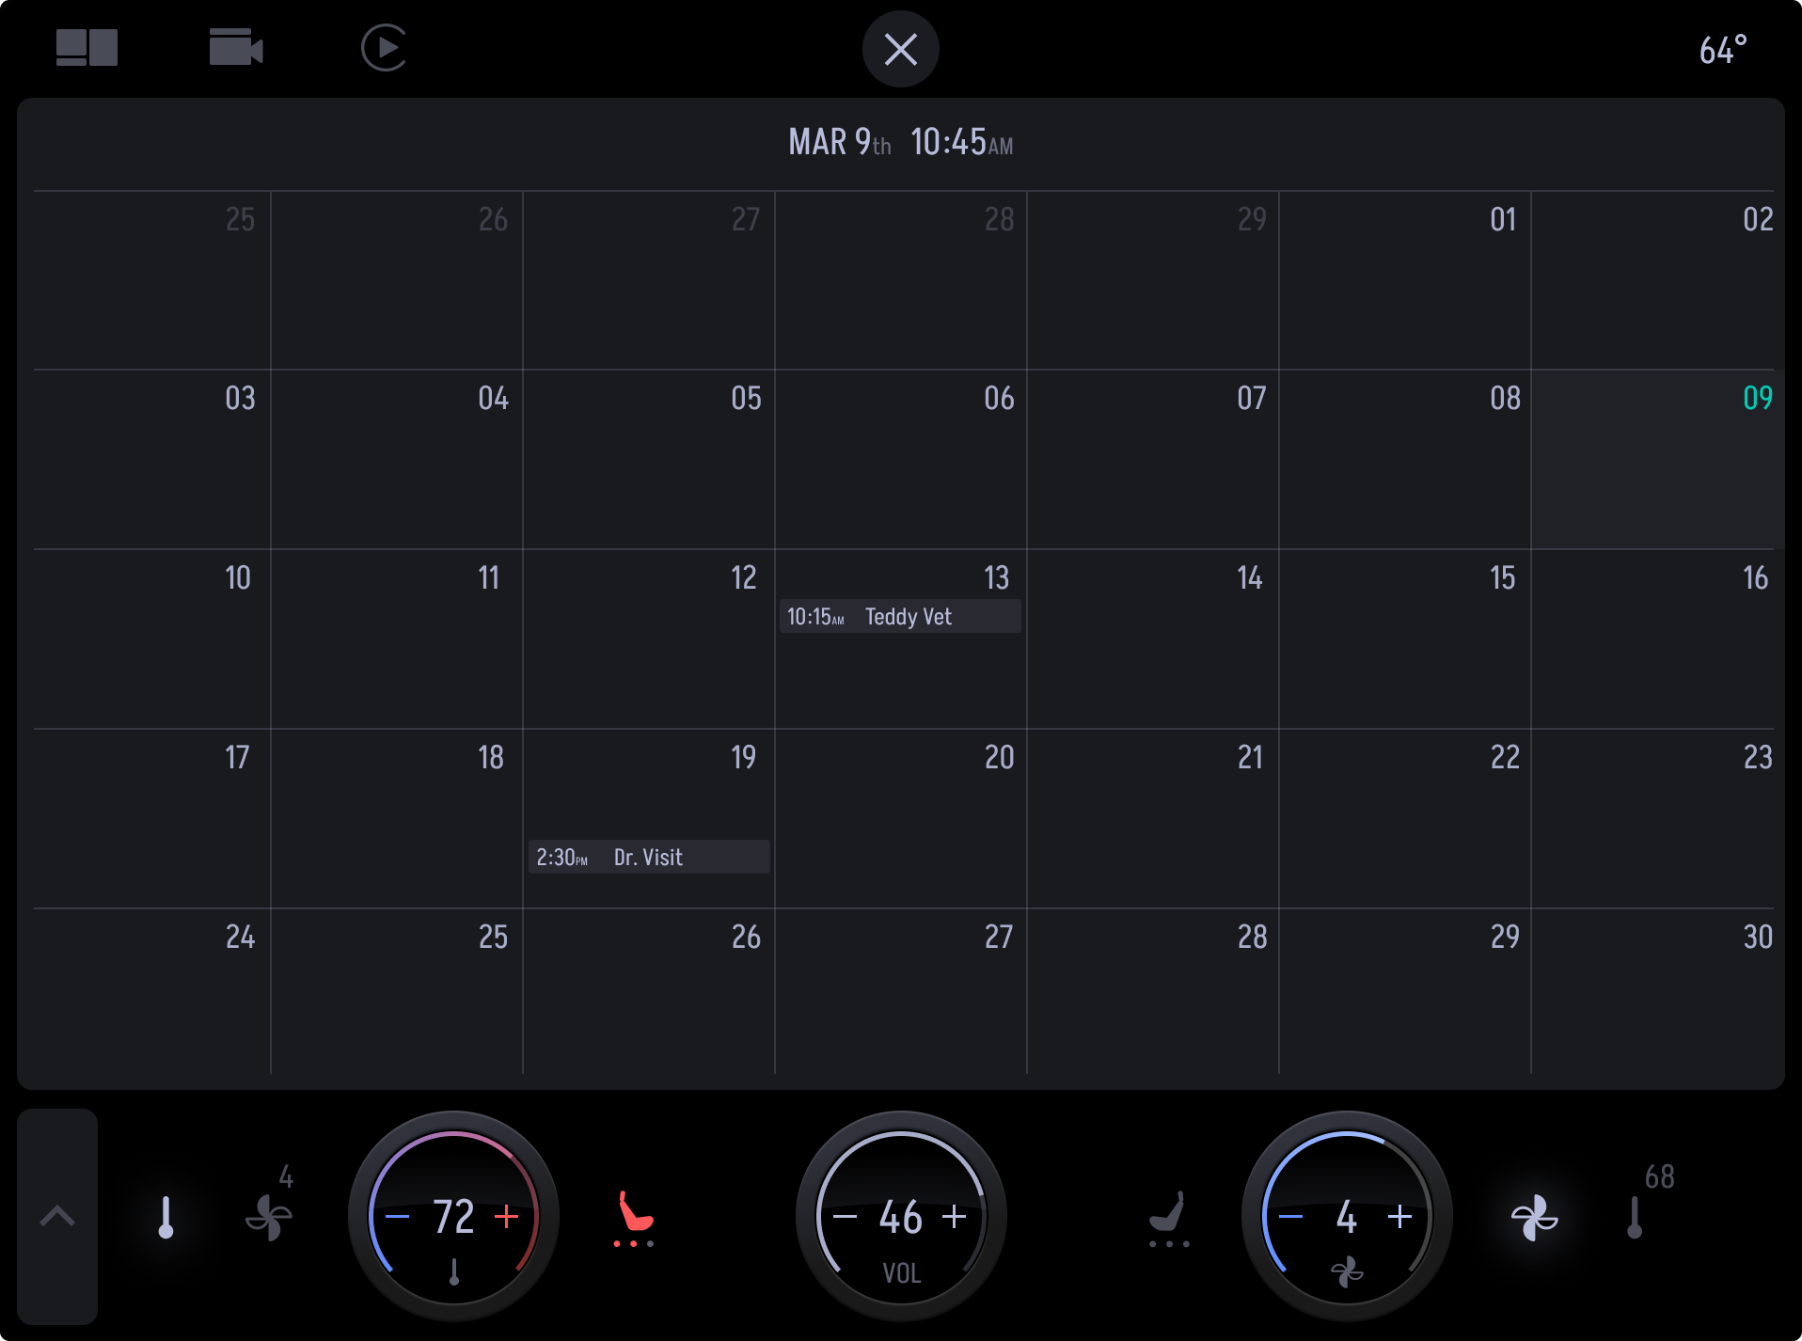This screenshot has width=1802, height=1341.
Task: Lower the volume from 46
Action: (845, 1216)
